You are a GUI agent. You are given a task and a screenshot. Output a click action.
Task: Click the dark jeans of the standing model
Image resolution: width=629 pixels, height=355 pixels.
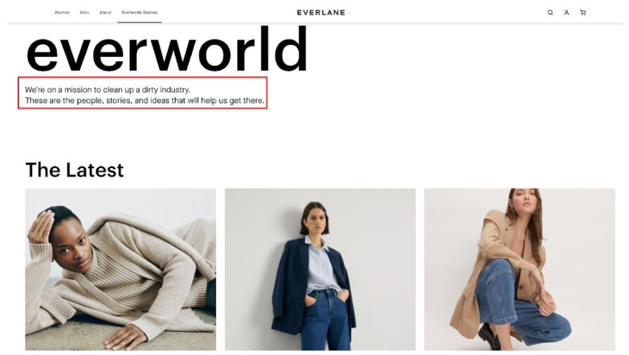pos(324,321)
